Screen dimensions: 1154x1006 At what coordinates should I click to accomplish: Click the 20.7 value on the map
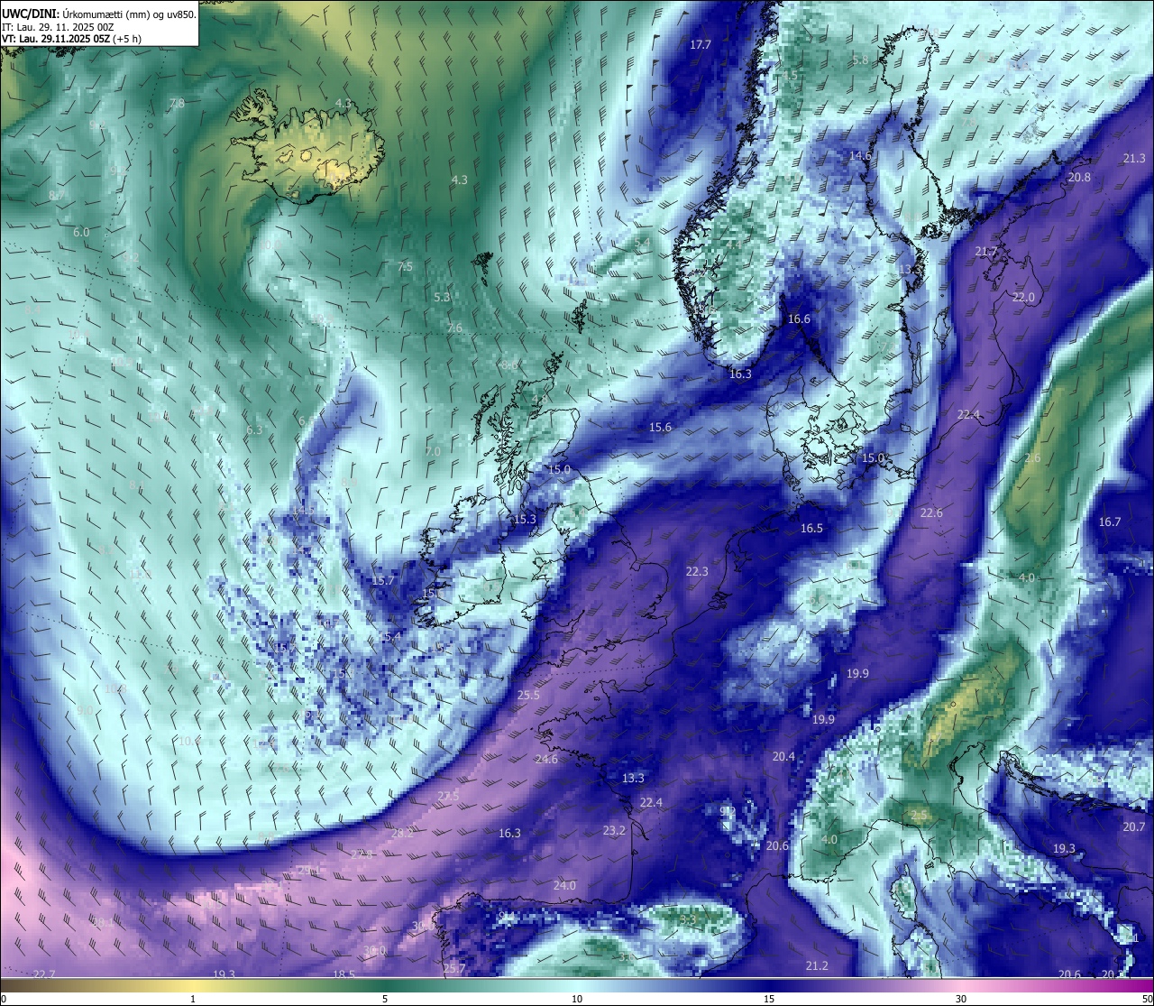[x=1134, y=827]
